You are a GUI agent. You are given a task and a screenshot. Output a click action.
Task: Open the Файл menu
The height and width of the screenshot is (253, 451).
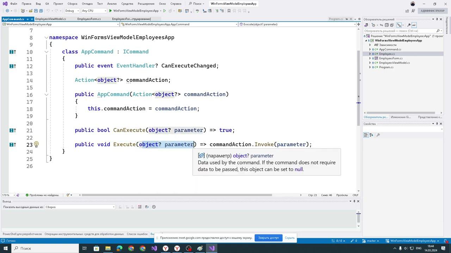coord(14,4)
